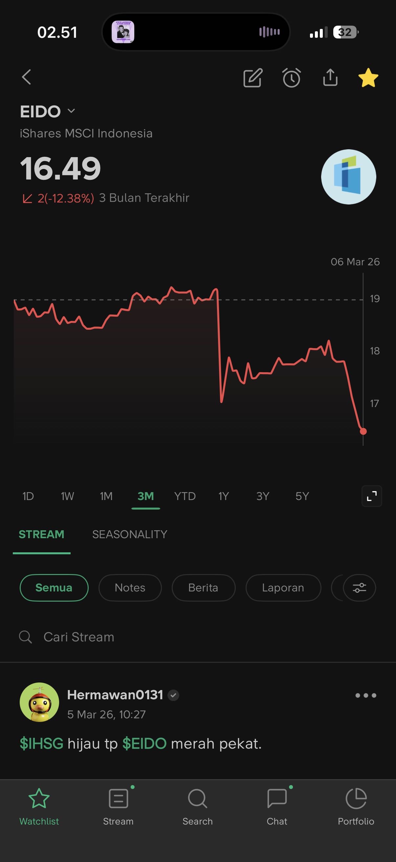Open the three-dot post options menu
The height and width of the screenshot is (862, 396).
[366, 695]
